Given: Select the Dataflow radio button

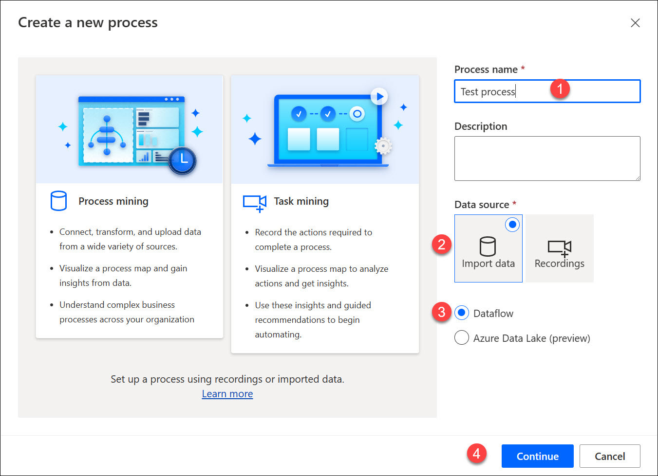Looking at the screenshot, I should click(462, 313).
